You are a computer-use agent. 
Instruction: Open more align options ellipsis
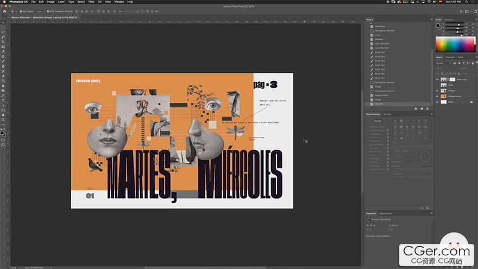click(121, 11)
